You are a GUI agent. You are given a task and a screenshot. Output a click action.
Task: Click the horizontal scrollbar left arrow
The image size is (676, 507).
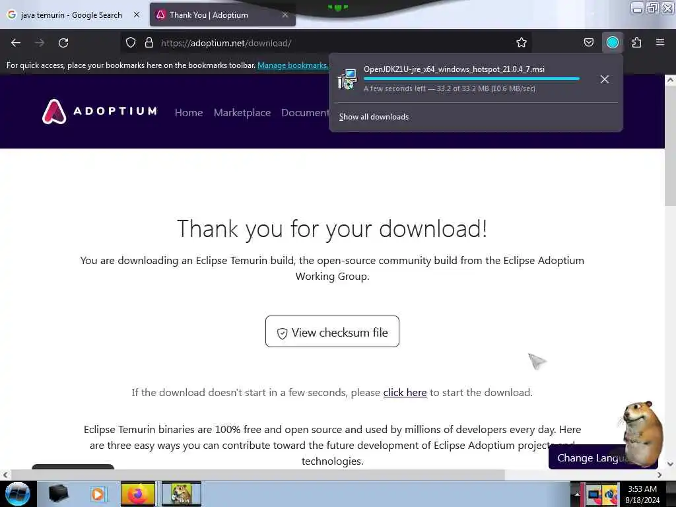coord(5,475)
